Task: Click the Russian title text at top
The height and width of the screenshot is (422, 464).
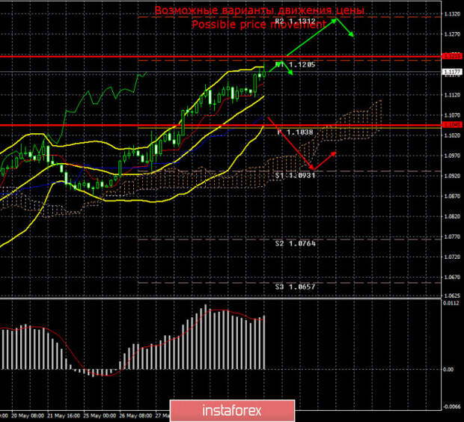Action: tap(260, 10)
